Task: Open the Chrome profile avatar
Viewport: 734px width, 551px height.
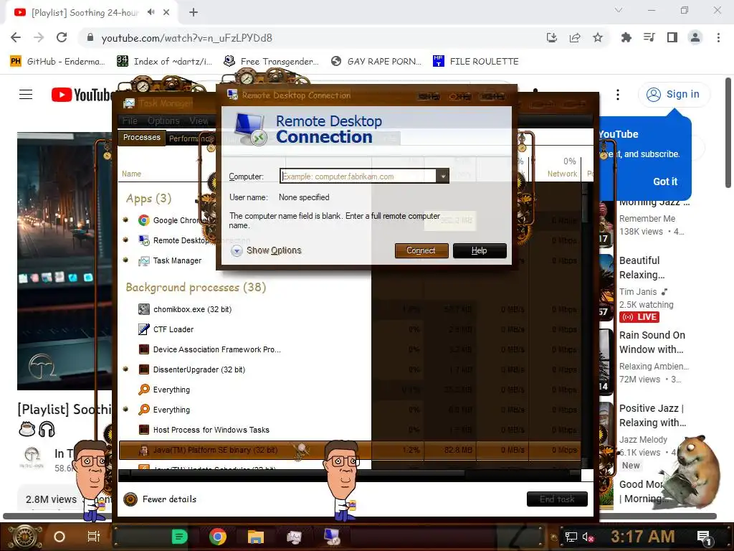Action: [695, 37]
